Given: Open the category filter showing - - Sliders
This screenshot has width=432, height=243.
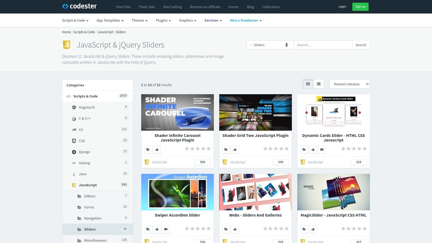Looking at the screenshot, I should pyautogui.click(x=269, y=45).
